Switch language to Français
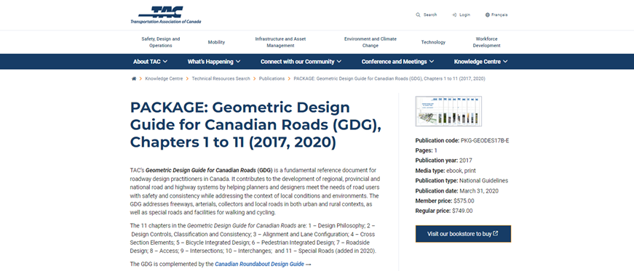The height and width of the screenshot is (271, 634). (499, 15)
